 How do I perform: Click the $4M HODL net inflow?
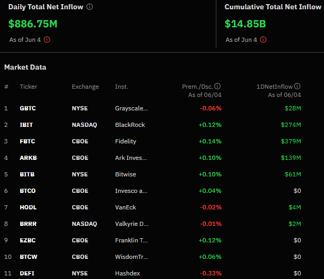tap(295, 207)
